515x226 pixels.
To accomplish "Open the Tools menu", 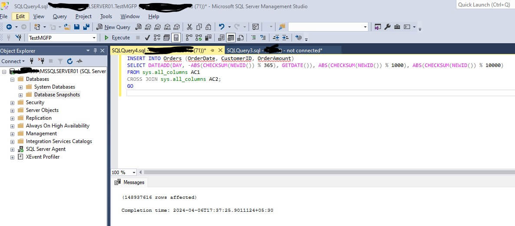I will click(x=106, y=16).
